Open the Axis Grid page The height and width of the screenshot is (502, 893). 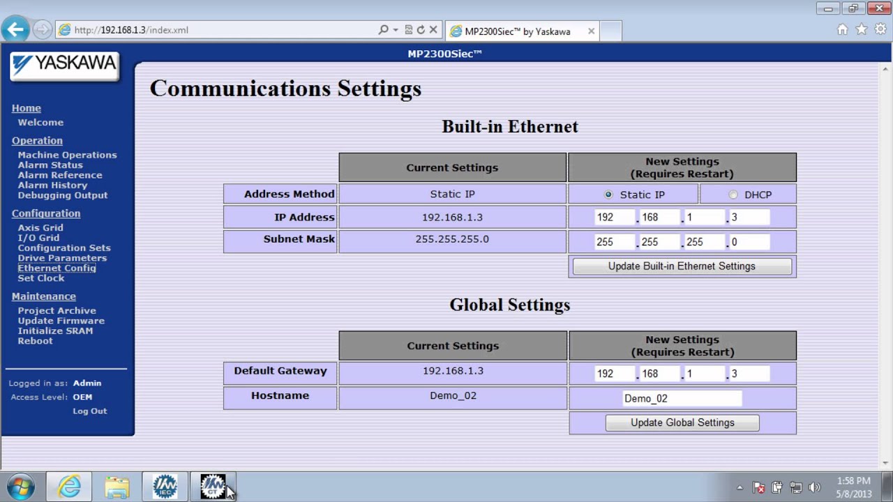click(x=40, y=228)
